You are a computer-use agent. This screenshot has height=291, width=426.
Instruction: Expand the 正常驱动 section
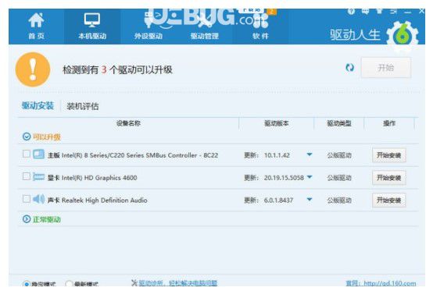(x=27, y=219)
